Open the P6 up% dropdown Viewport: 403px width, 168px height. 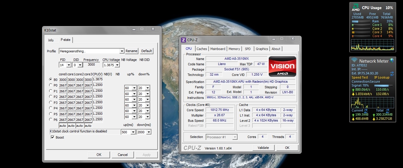coord(134,117)
